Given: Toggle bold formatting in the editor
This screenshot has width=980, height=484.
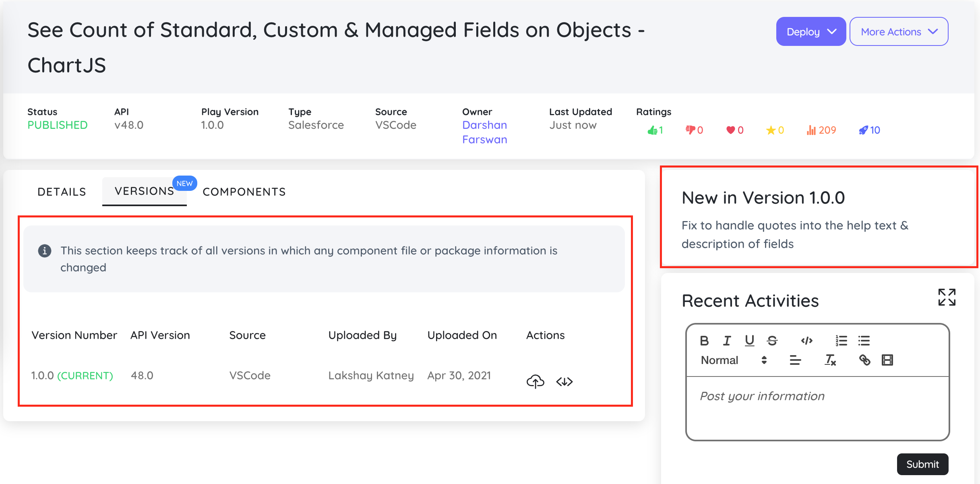Looking at the screenshot, I should pyautogui.click(x=704, y=341).
